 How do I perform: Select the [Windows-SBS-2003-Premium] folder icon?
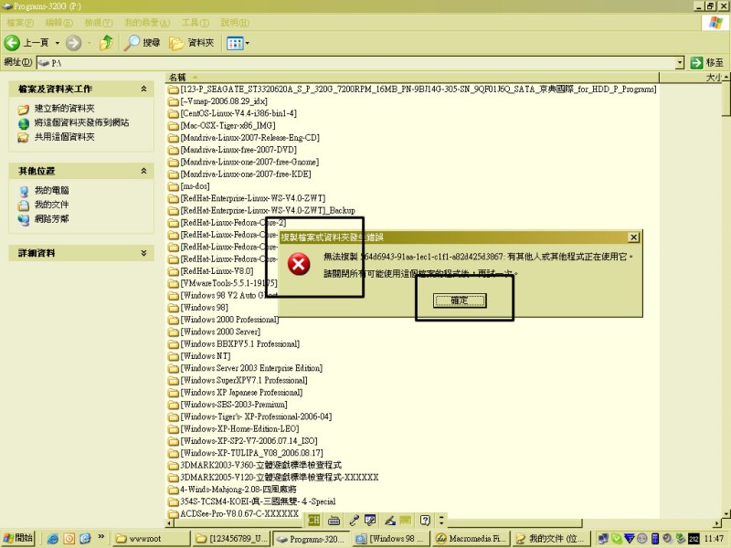(x=174, y=405)
